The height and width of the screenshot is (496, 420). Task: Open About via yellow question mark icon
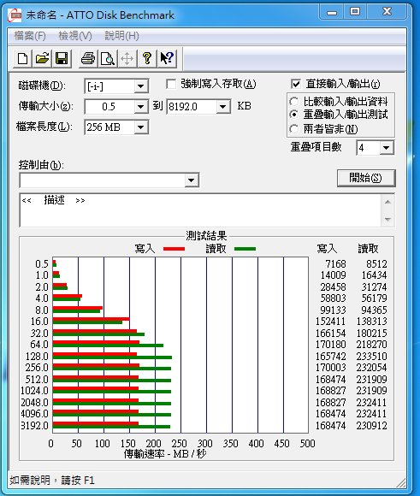point(147,58)
